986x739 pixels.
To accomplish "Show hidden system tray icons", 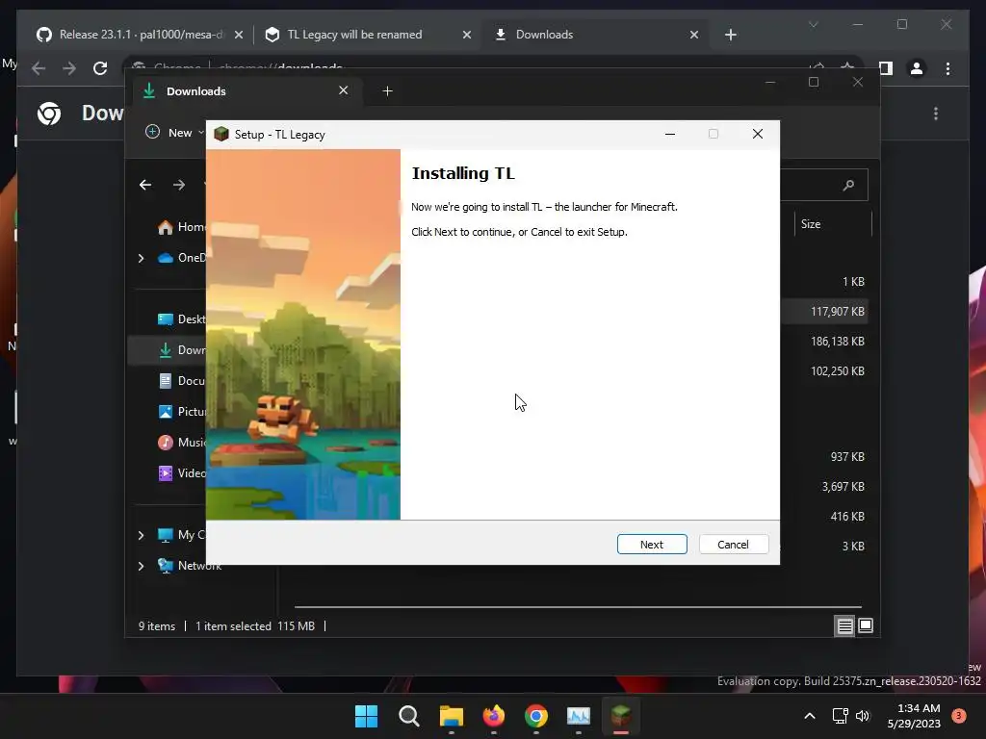I will pyautogui.click(x=810, y=716).
